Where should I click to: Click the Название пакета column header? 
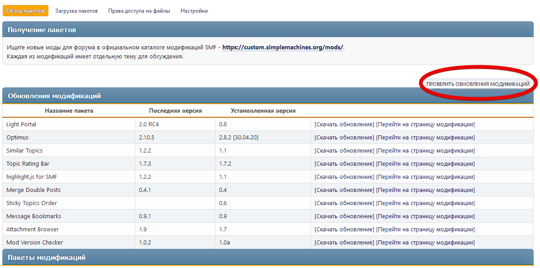click(x=69, y=111)
